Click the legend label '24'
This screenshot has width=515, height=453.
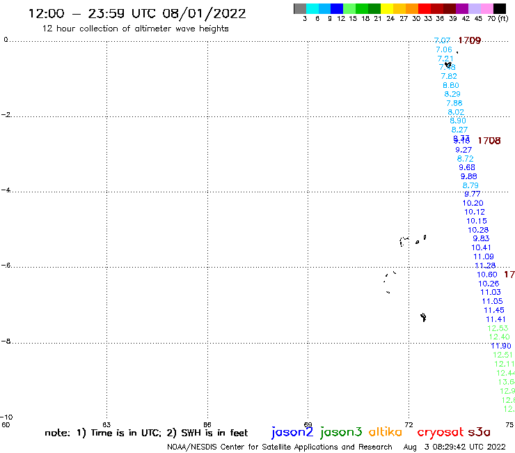coord(390,19)
